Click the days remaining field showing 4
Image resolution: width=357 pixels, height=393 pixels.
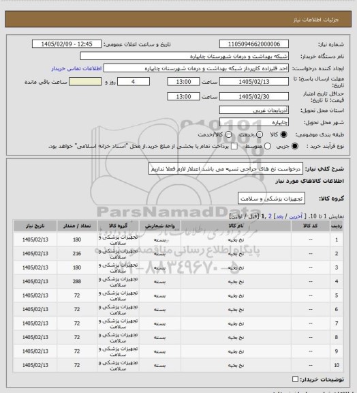[x=134, y=82]
